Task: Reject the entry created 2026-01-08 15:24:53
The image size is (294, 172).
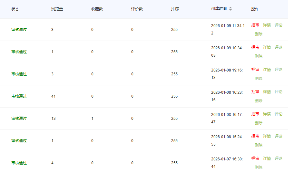Action: 255,136
